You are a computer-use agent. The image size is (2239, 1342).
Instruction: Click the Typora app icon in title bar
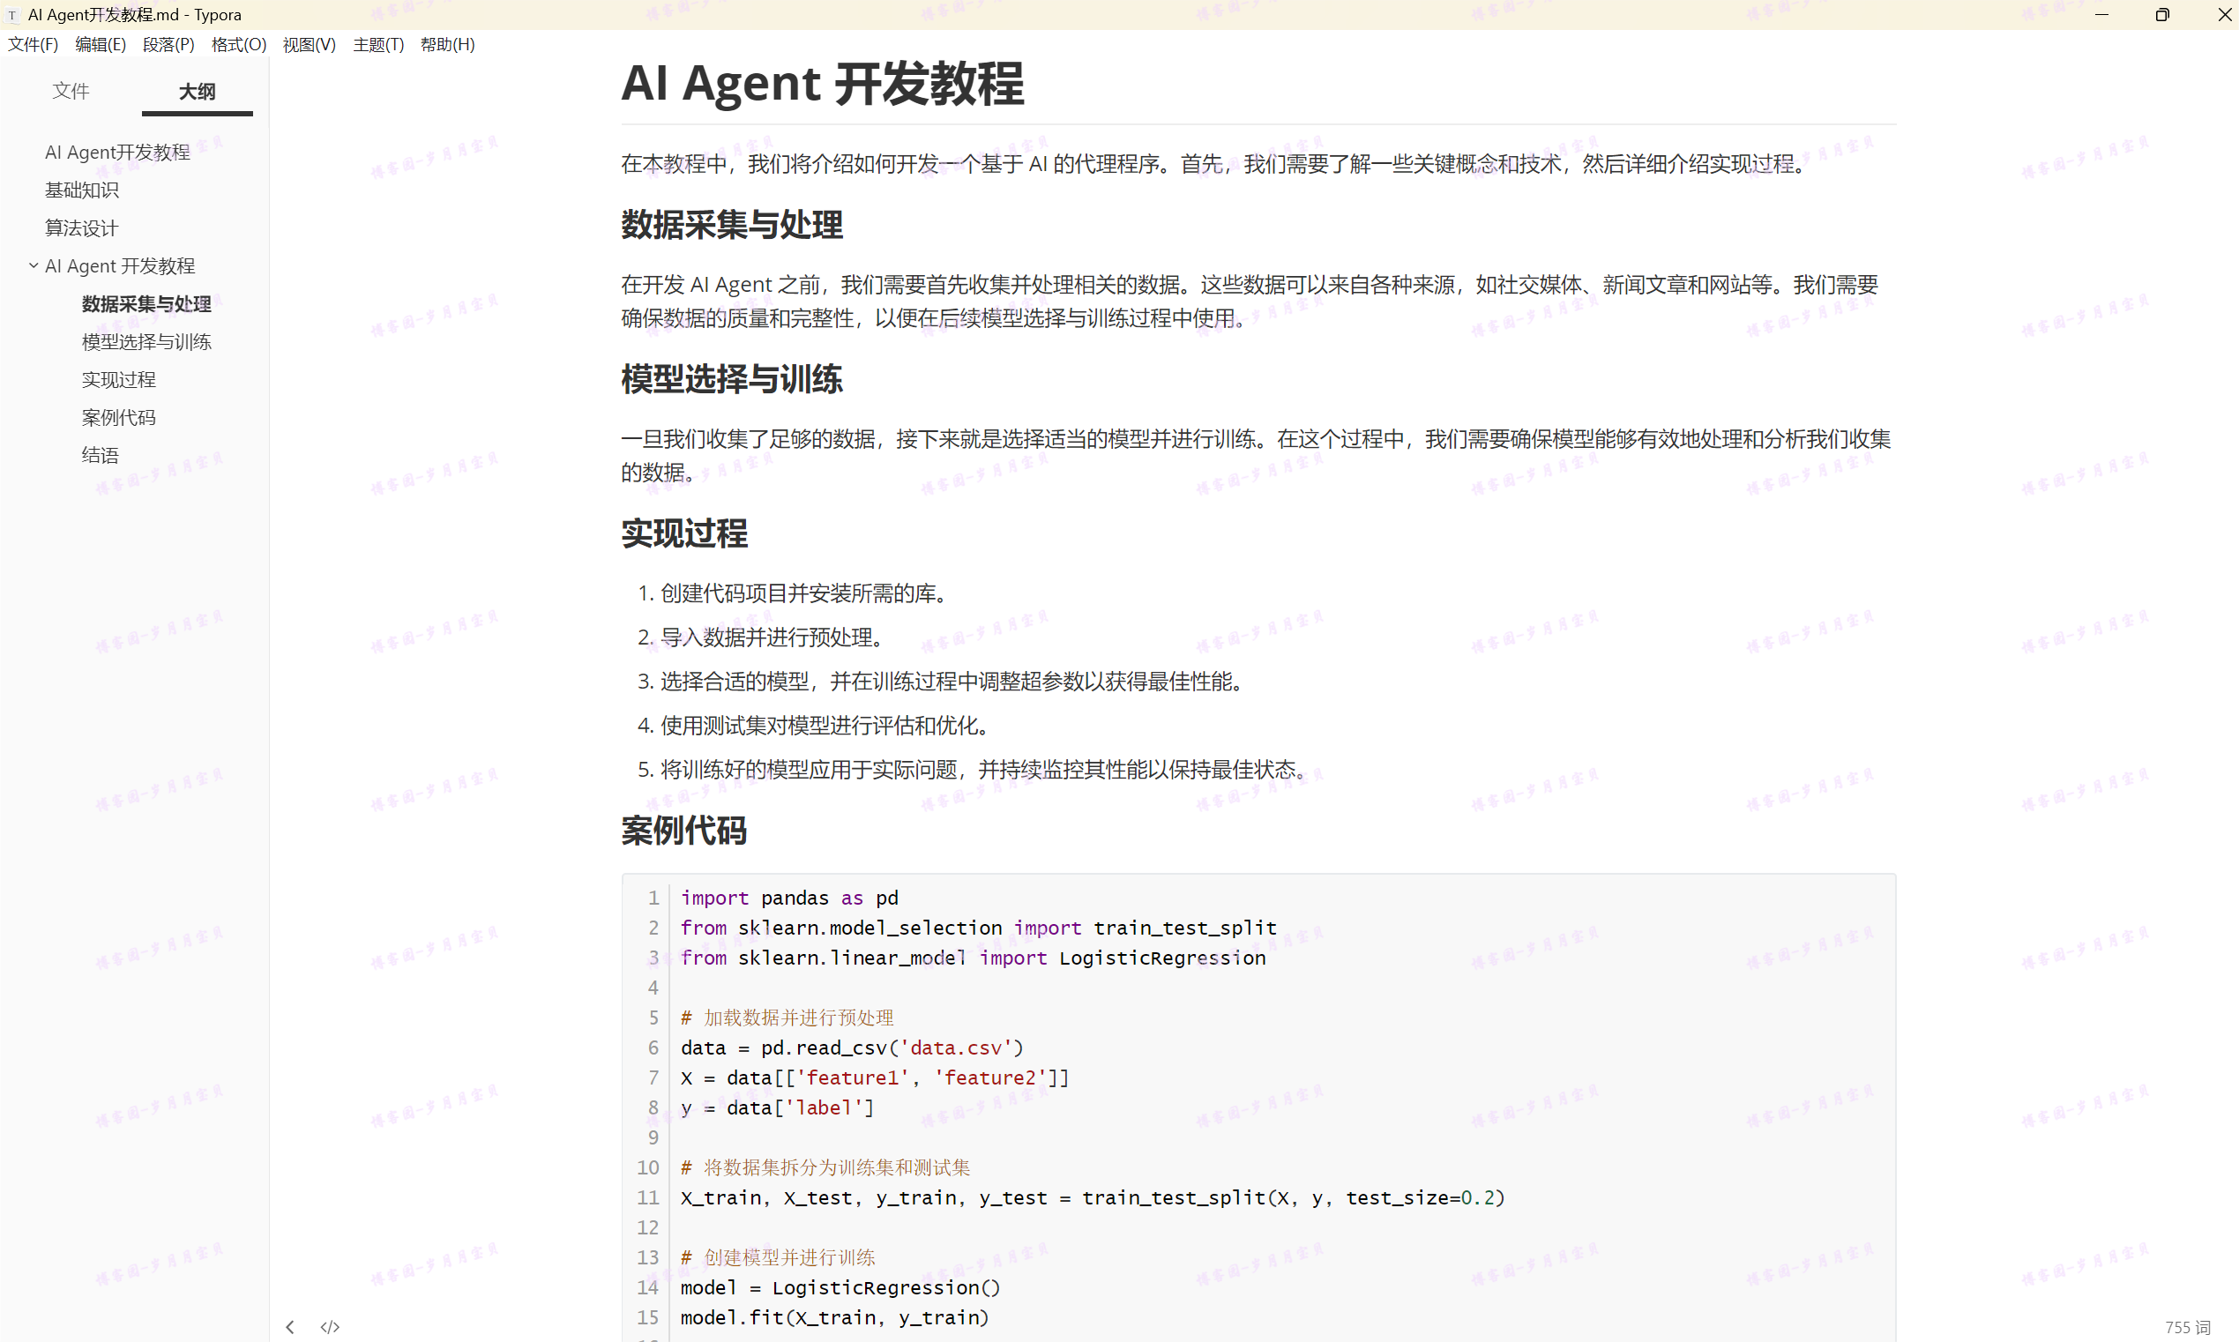coord(12,14)
